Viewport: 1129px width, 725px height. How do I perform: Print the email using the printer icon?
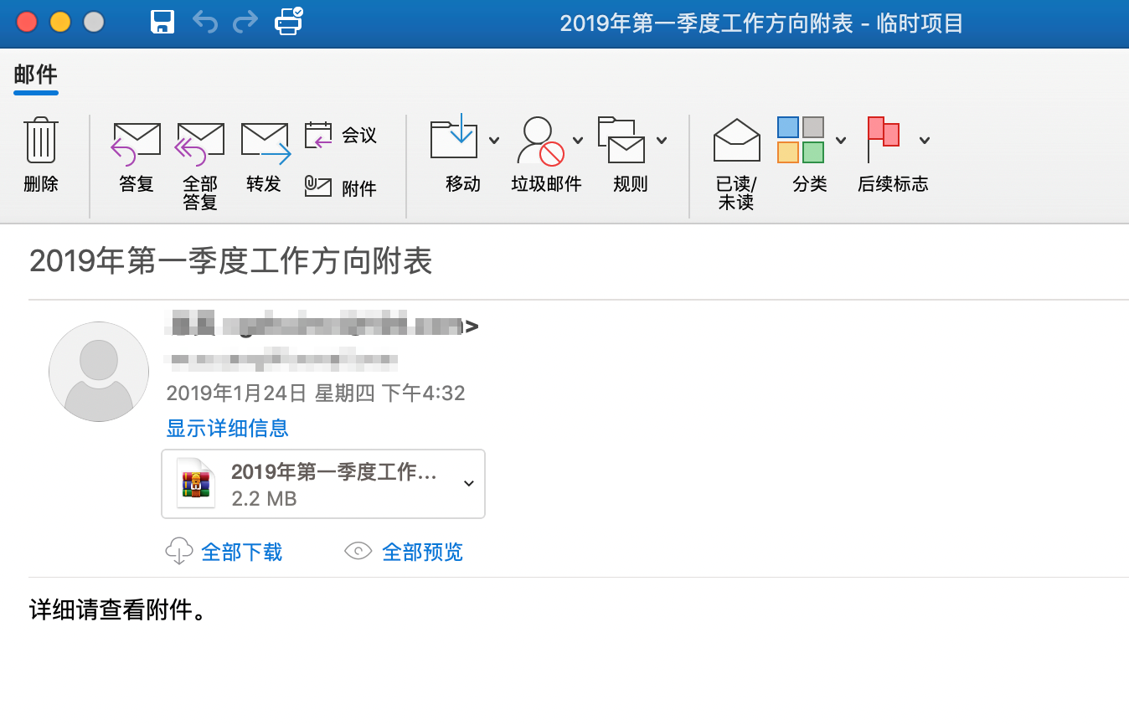coord(288,23)
